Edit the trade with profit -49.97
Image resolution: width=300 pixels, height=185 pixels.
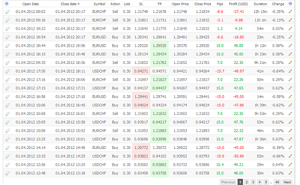[x=290, y=71]
